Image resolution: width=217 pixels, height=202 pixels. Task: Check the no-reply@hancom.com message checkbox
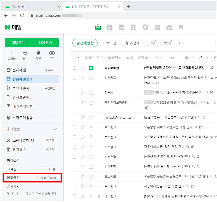pyautogui.click(x=74, y=117)
